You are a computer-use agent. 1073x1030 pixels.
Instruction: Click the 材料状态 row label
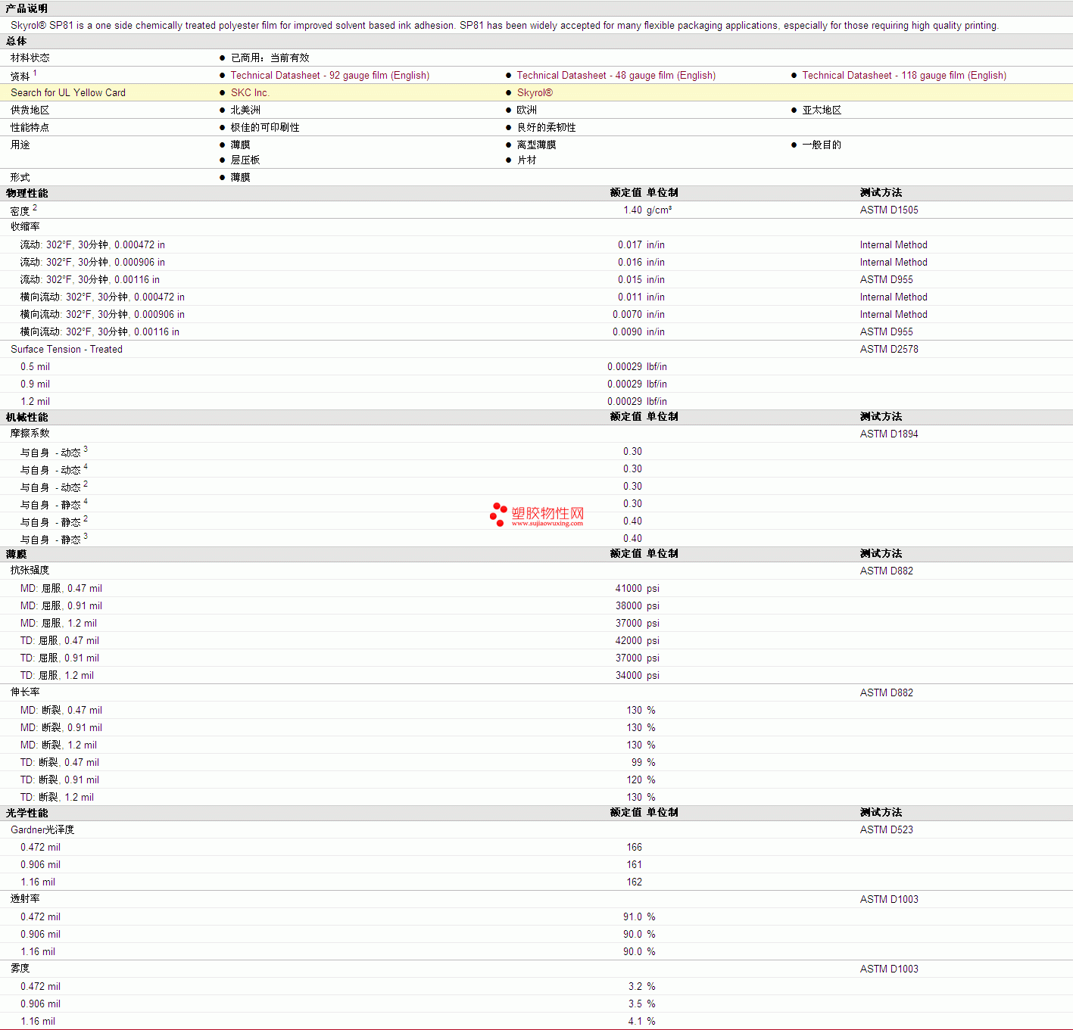click(x=30, y=58)
